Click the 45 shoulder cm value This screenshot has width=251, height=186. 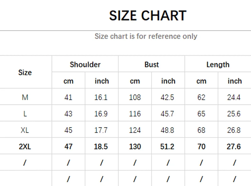(x=68, y=130)
